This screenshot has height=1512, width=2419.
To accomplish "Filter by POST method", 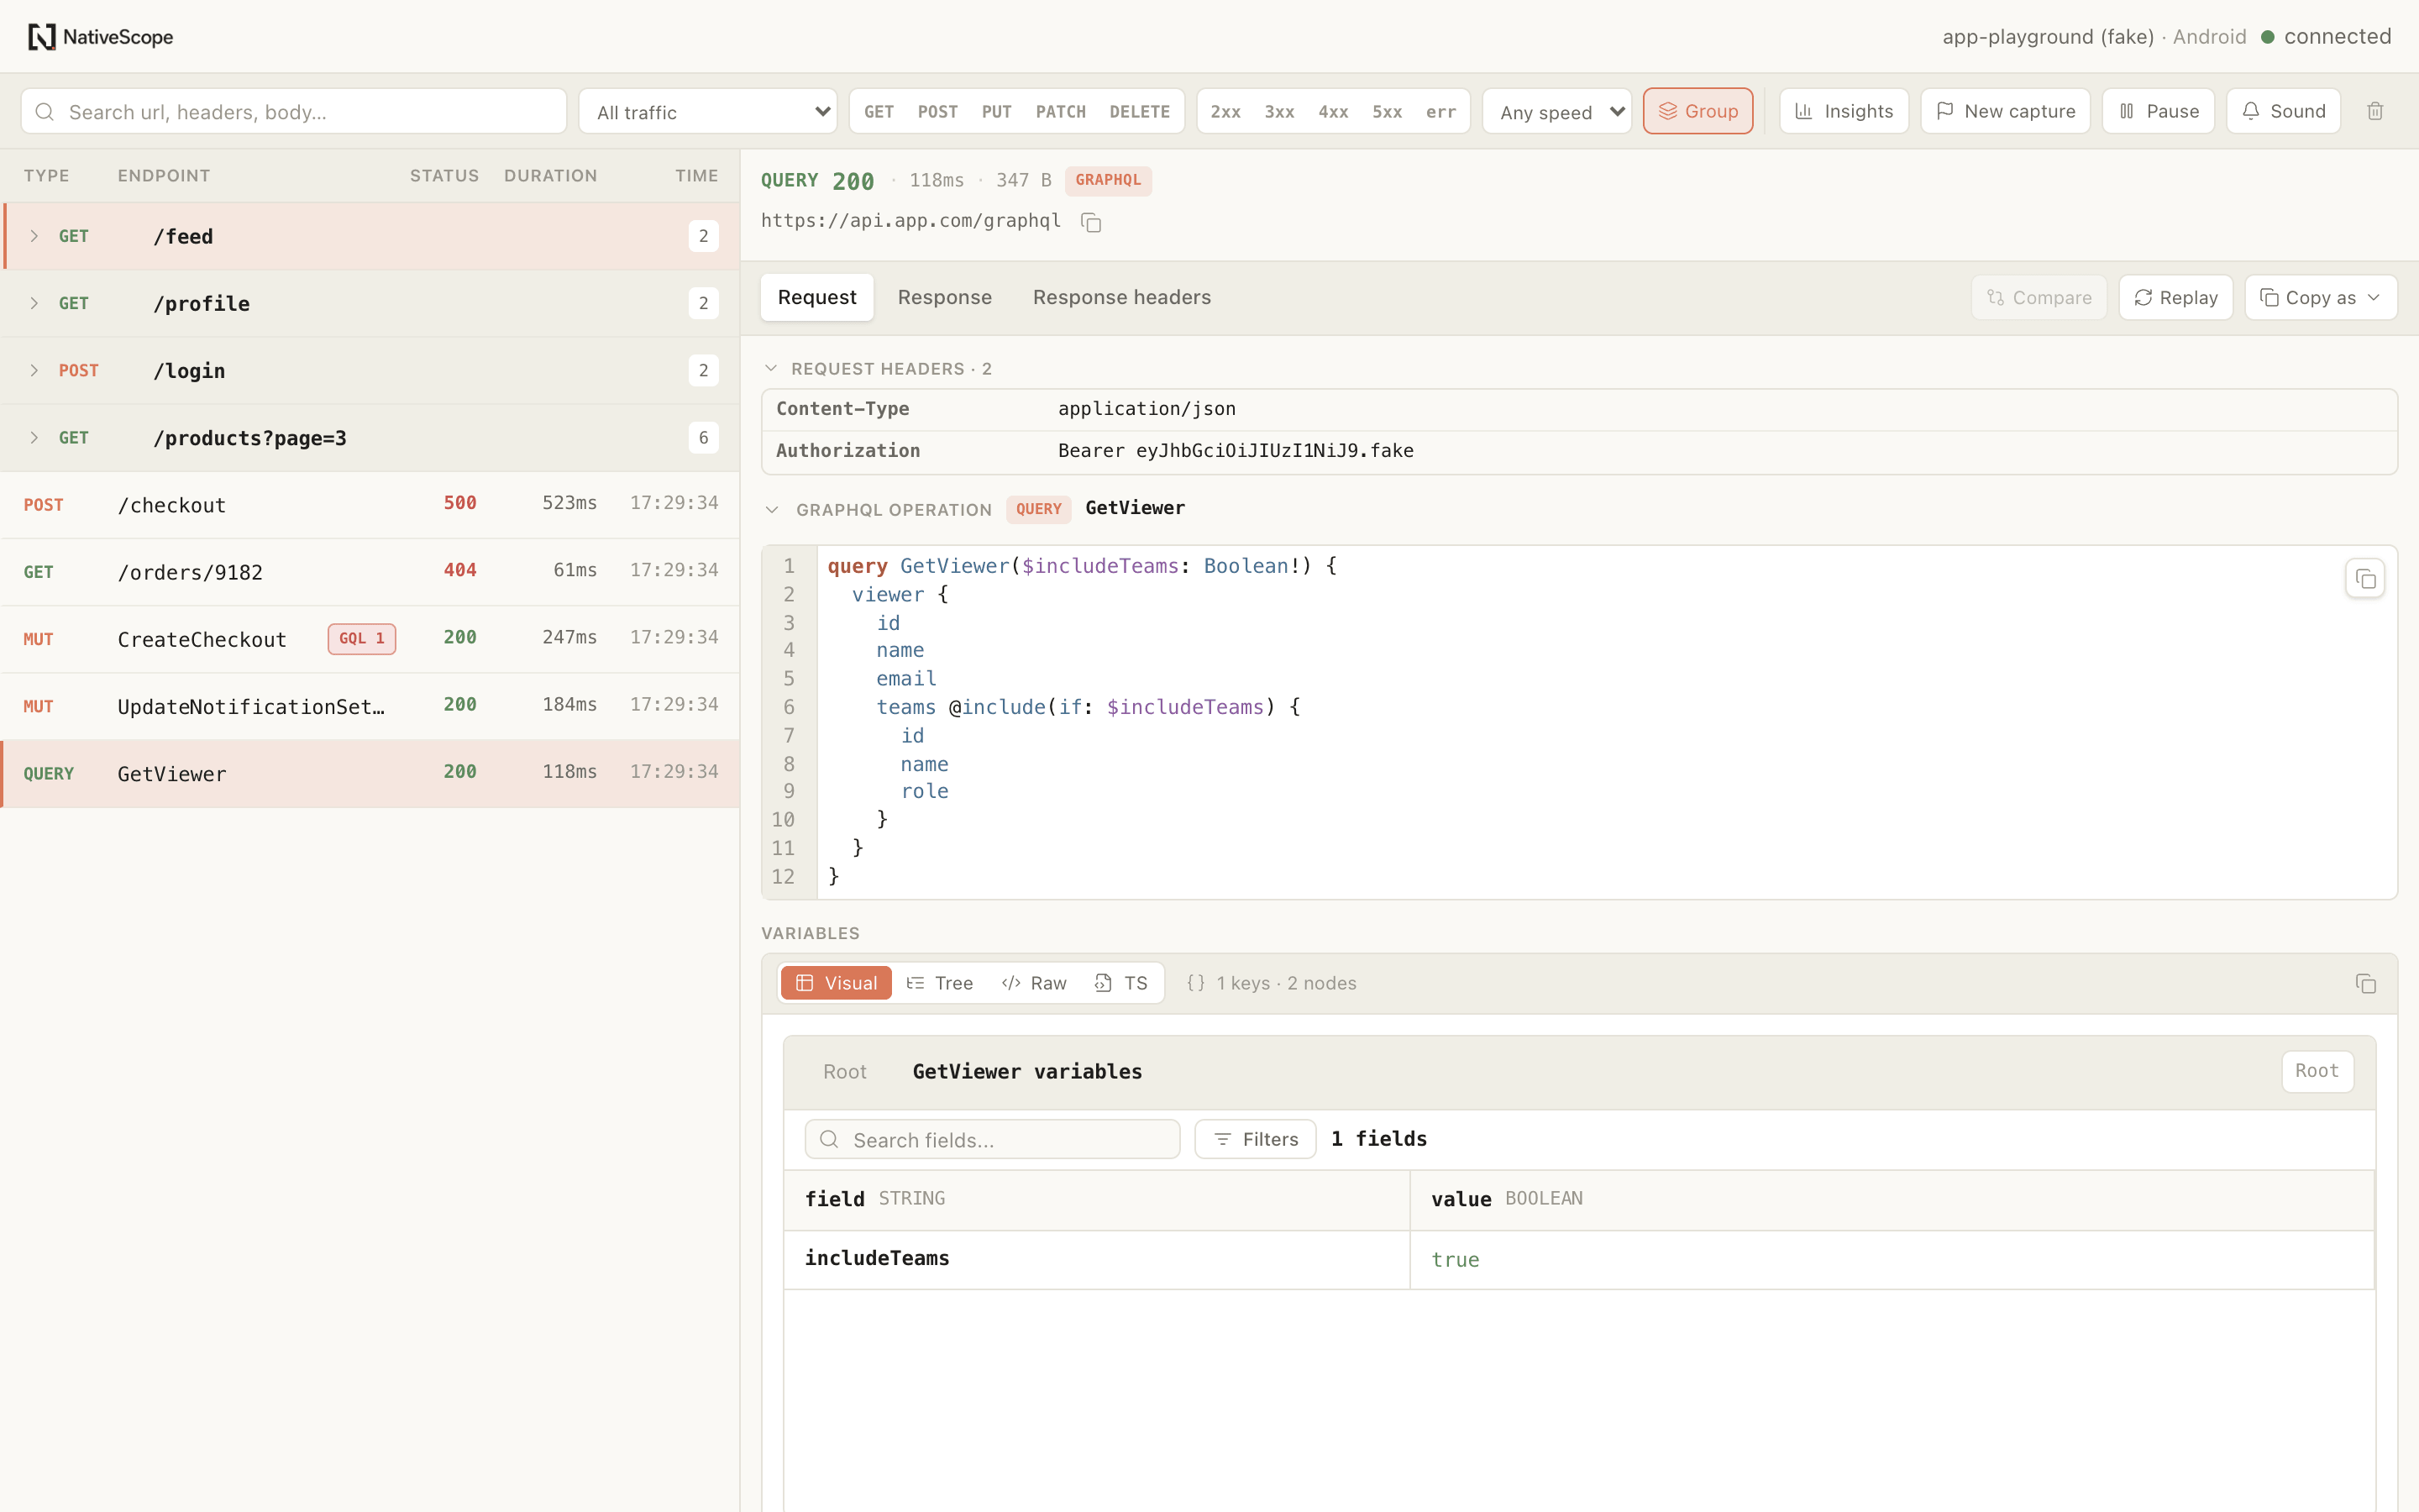I will click(937, 112).
